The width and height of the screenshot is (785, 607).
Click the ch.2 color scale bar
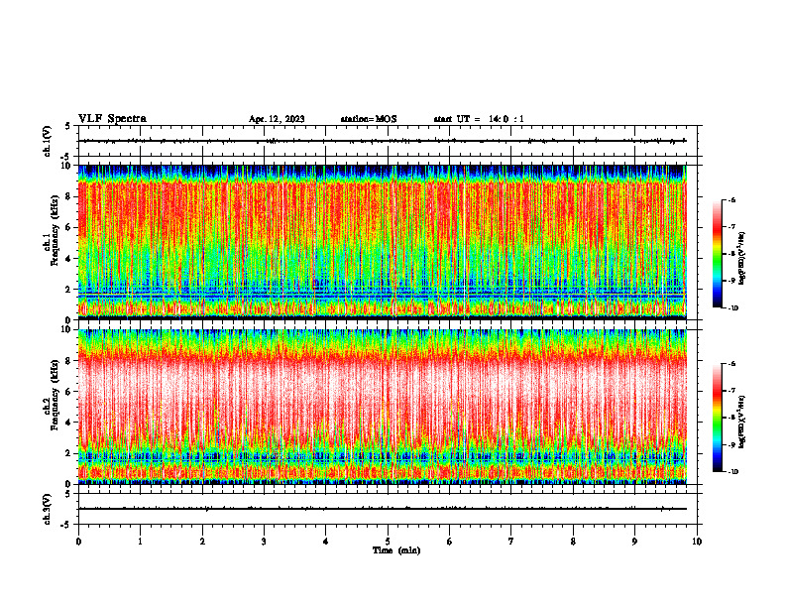point(717,418)
